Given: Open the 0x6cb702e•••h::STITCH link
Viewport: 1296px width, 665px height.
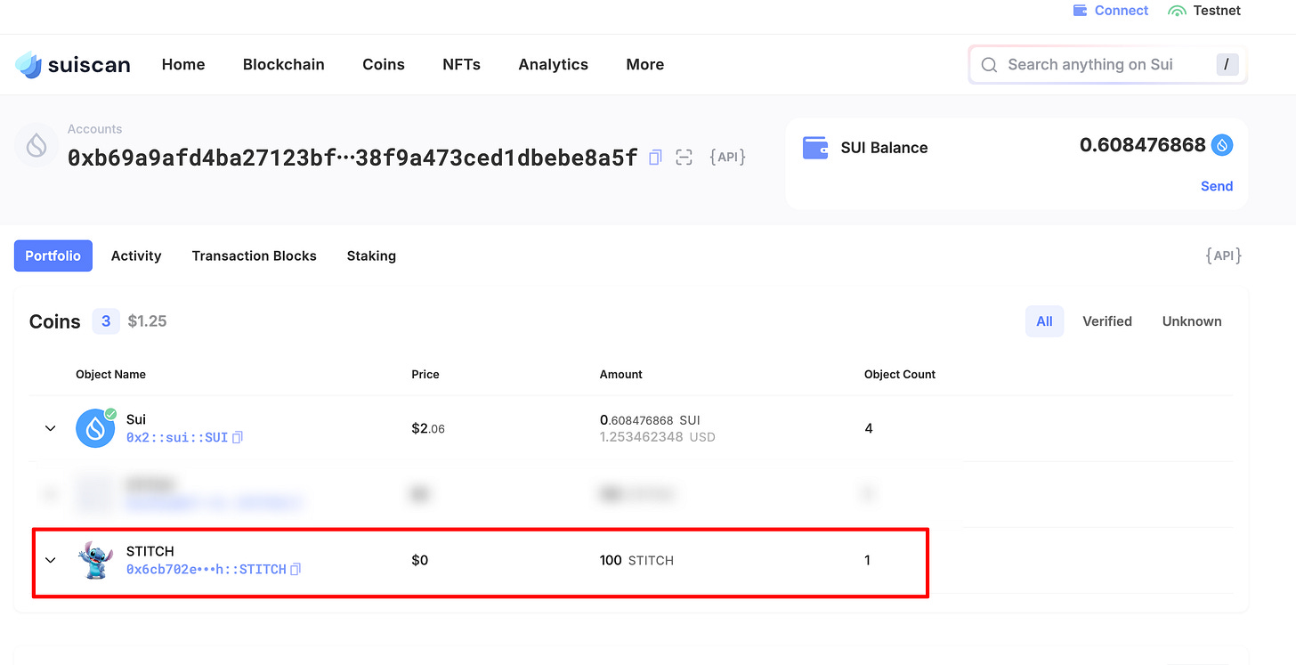Looking at the screenshot, I should pos(207,569).
